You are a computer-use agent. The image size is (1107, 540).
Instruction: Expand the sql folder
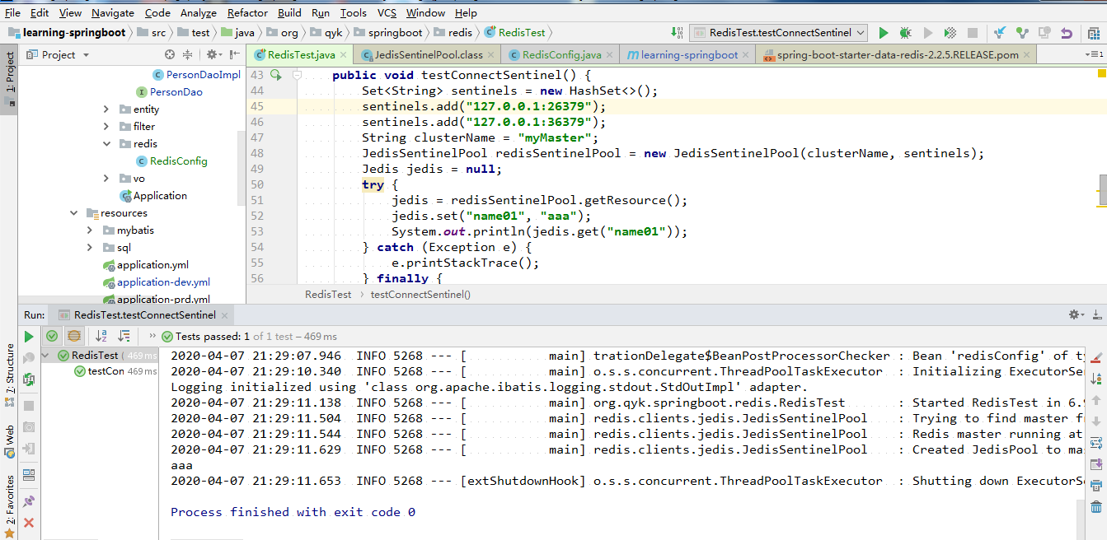coord(90,247)
